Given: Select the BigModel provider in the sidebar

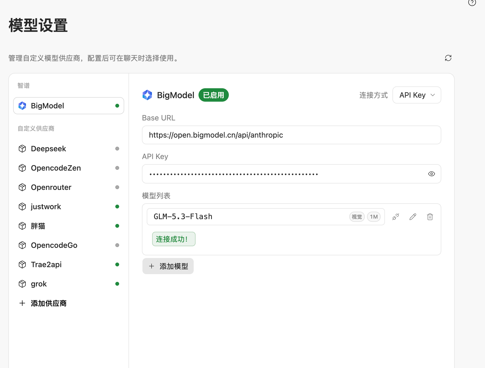Looking at the screenshot, I should pyautogui.click(x=69, y=106).
